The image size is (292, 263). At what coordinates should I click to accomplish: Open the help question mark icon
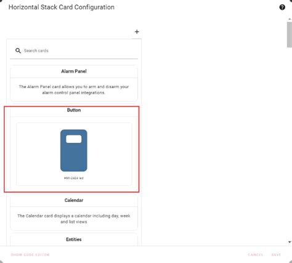point(282,7)
